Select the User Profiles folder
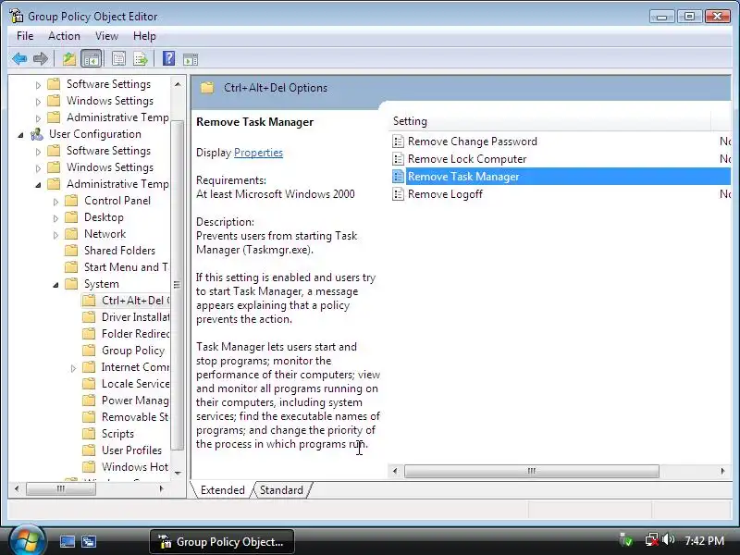740x555 pixels. coord(131,450)
